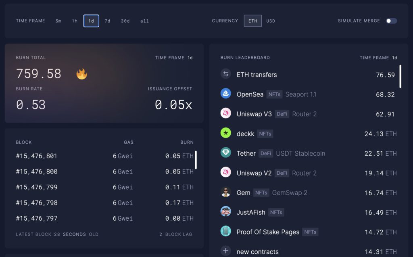Click the DeFi tag next to Uniswap V2
Screen dimensions: 413x257
(x=282, y=173)
